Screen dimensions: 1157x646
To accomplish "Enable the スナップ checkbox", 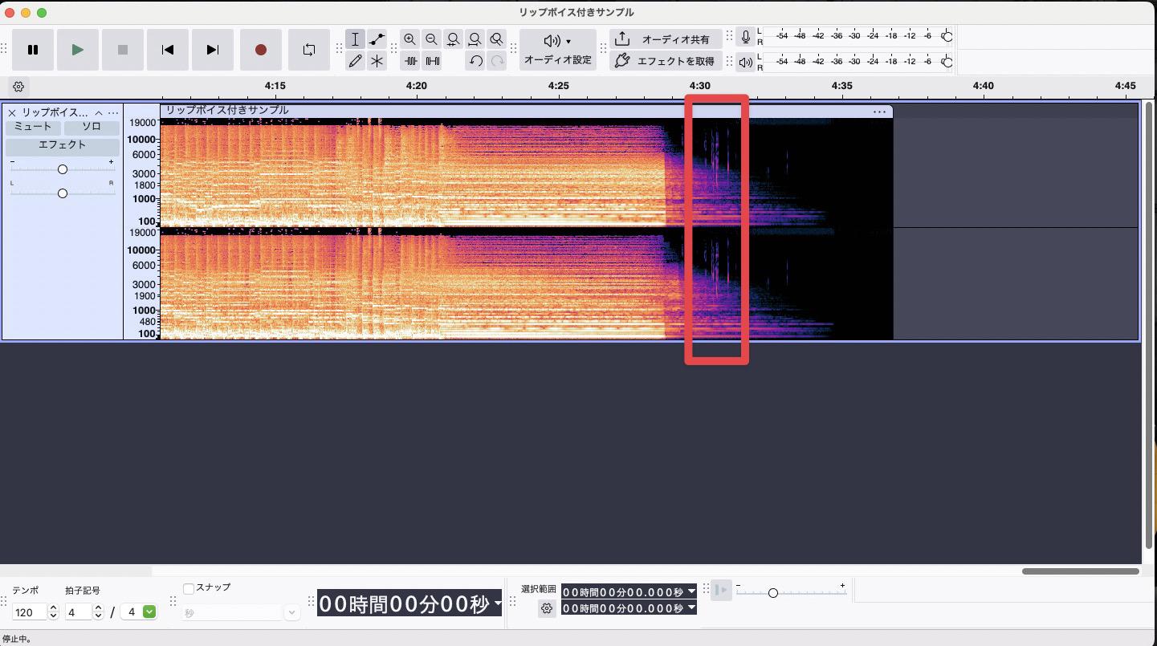I will pyautogui.click(x=189, y=588).
